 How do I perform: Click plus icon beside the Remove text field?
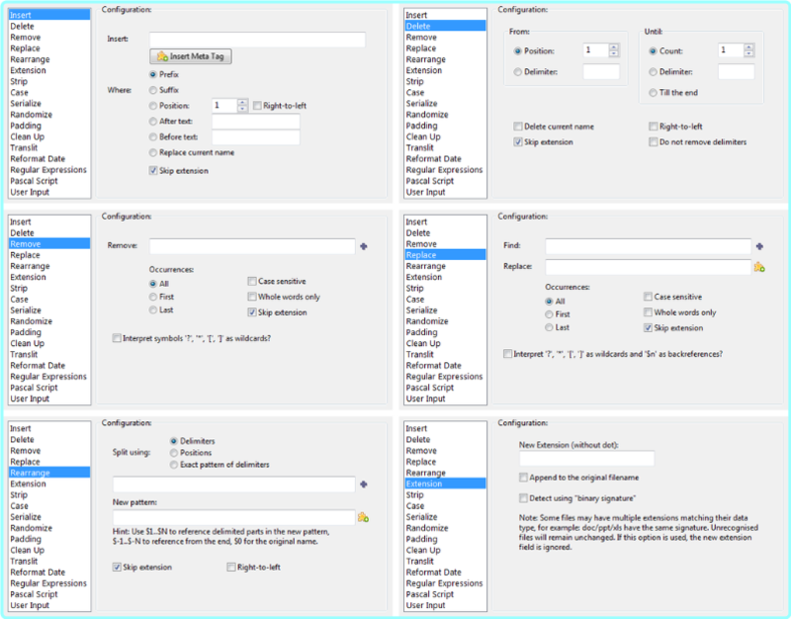[x=364, y=246]
